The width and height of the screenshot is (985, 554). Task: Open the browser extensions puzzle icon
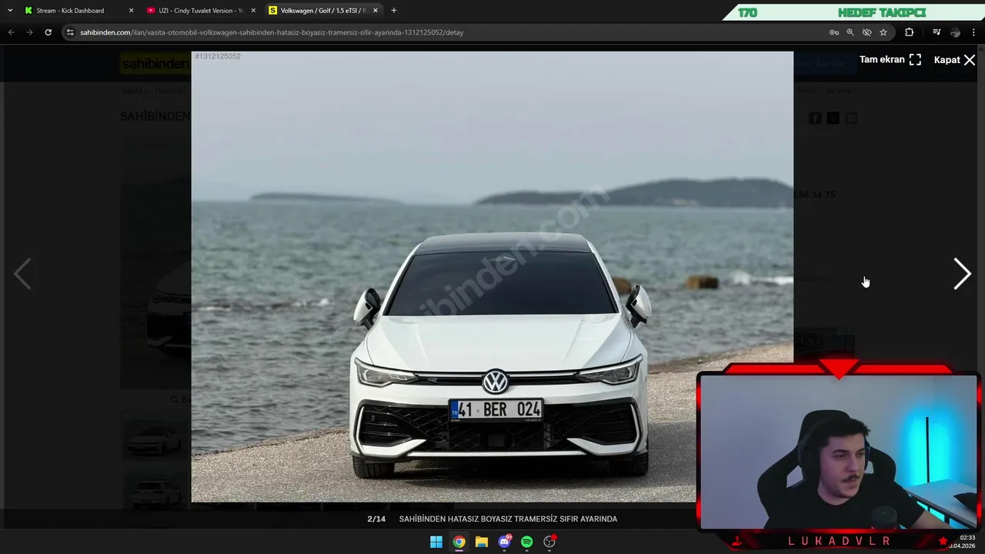pyautogui.click(x=910, y=32)
